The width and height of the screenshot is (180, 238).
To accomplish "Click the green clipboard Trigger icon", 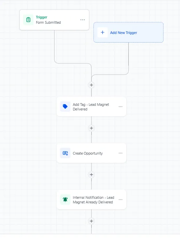I will pos(28,20).
